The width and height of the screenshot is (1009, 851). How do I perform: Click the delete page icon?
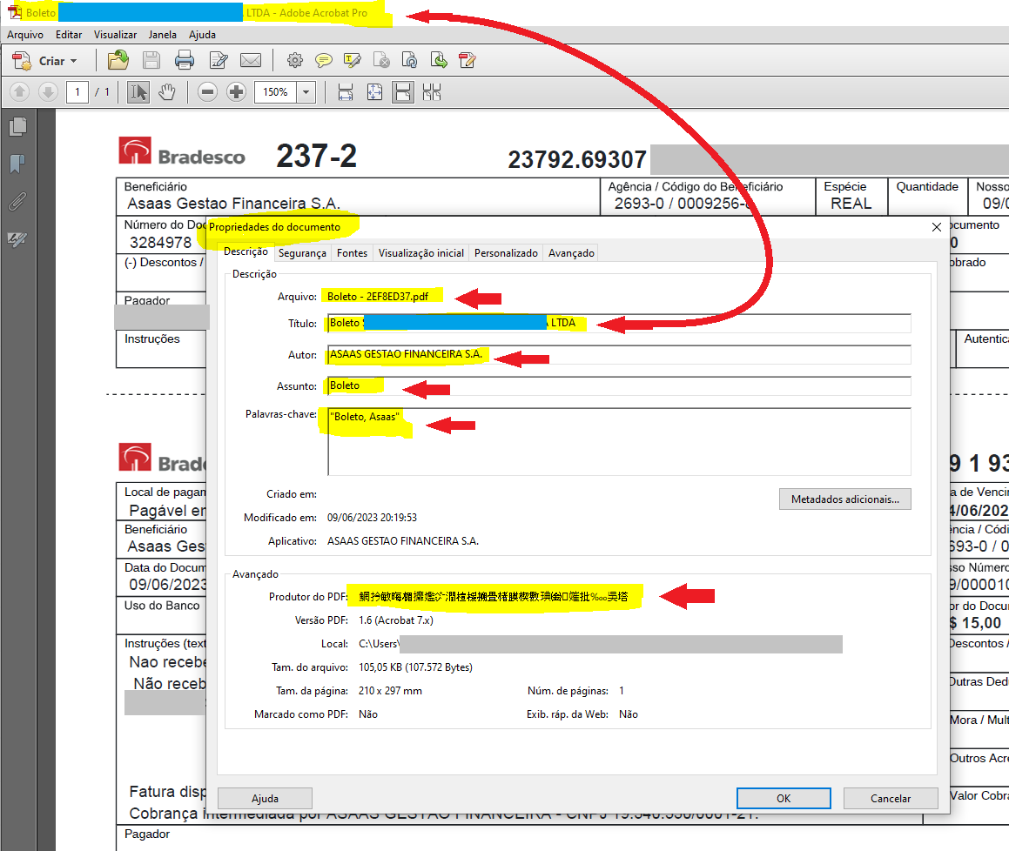pos(381,60)
